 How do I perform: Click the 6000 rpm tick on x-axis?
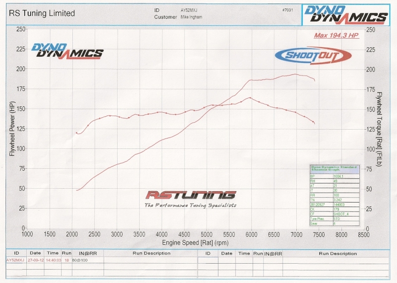tap(251, 234)
